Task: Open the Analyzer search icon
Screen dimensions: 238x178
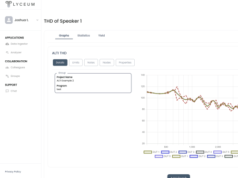Action: point(7,52)
